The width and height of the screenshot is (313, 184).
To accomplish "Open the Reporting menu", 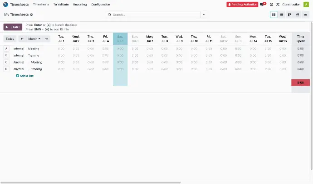I will [80, 4].
